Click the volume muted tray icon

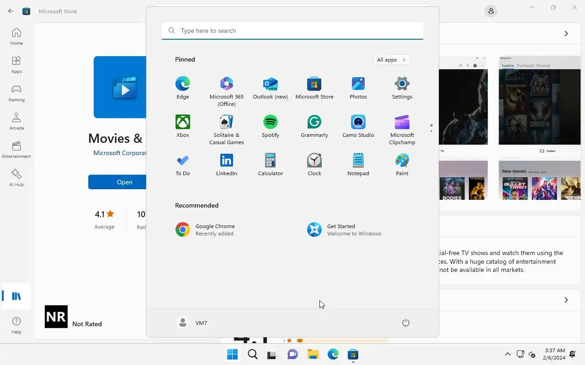tap(532, 354)
